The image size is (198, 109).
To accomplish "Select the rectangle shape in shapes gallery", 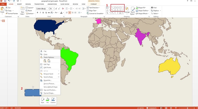I will point(115,8).
